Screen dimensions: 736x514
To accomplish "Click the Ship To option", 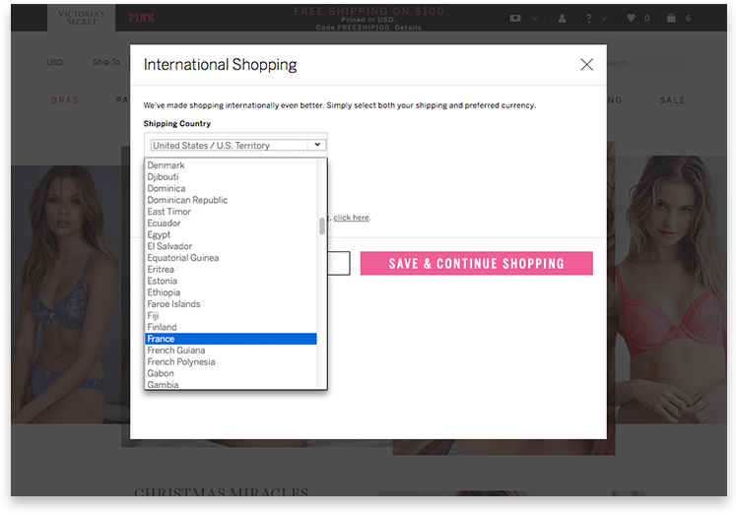I will tap(106, 62).
